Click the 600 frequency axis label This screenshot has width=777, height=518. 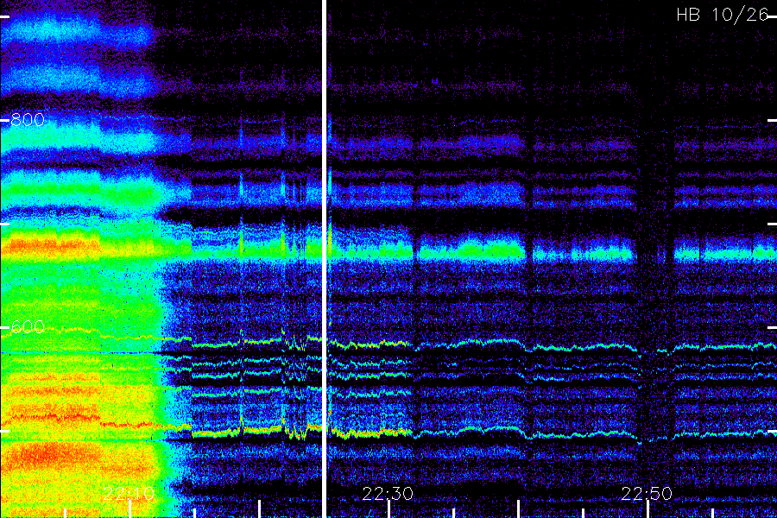click(28, 326)
